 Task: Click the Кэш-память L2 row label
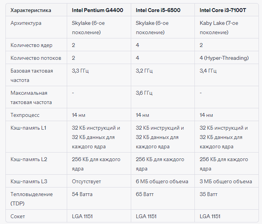point(29,159)
